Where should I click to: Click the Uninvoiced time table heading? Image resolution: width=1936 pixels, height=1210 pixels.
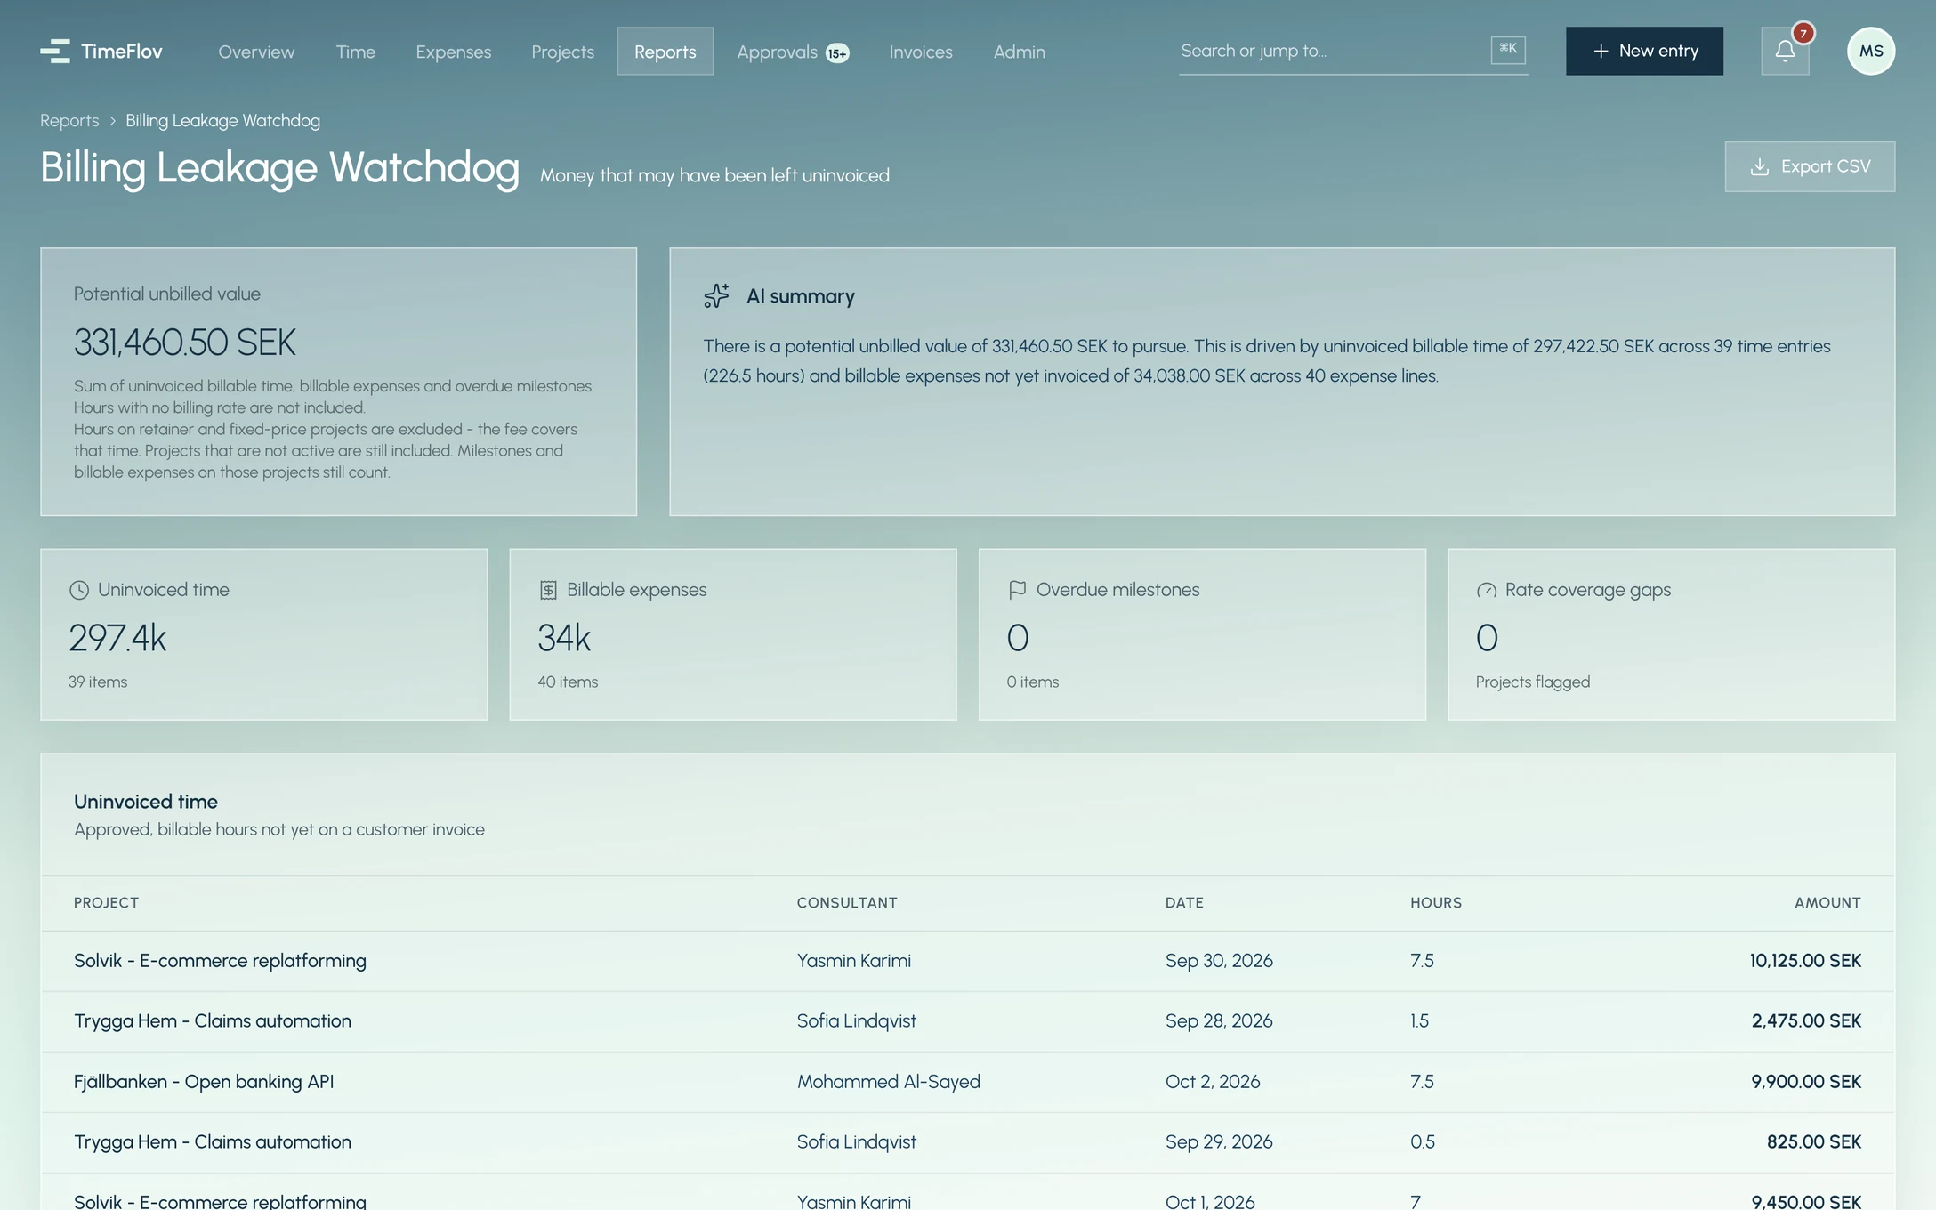pos(146,802)
